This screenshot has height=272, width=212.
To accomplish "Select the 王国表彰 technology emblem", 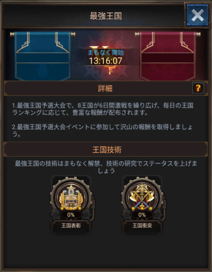I will click(x=71, y=196).
